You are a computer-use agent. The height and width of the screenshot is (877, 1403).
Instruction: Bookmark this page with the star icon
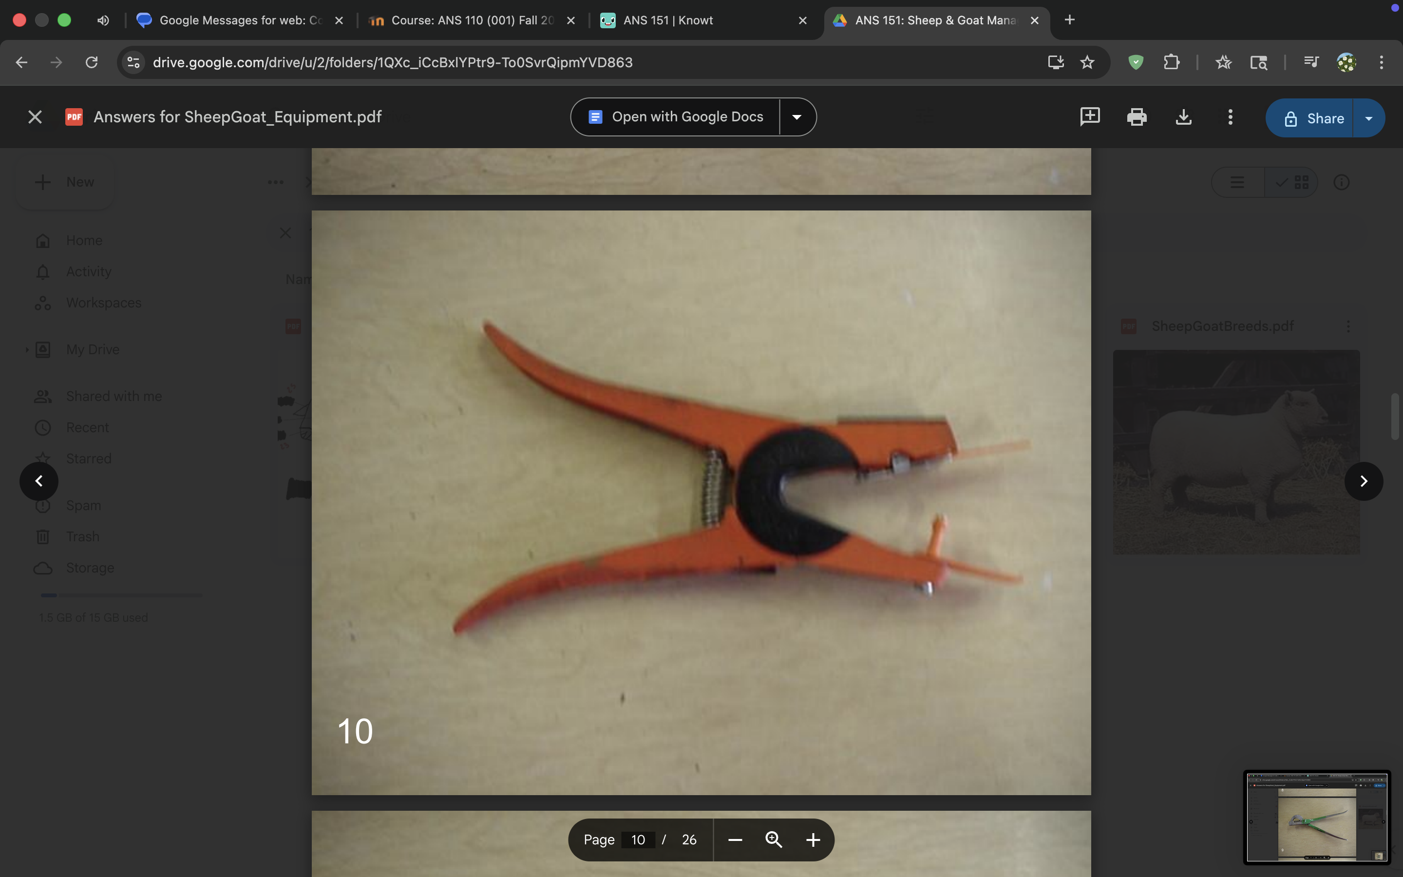[1087, 62]
